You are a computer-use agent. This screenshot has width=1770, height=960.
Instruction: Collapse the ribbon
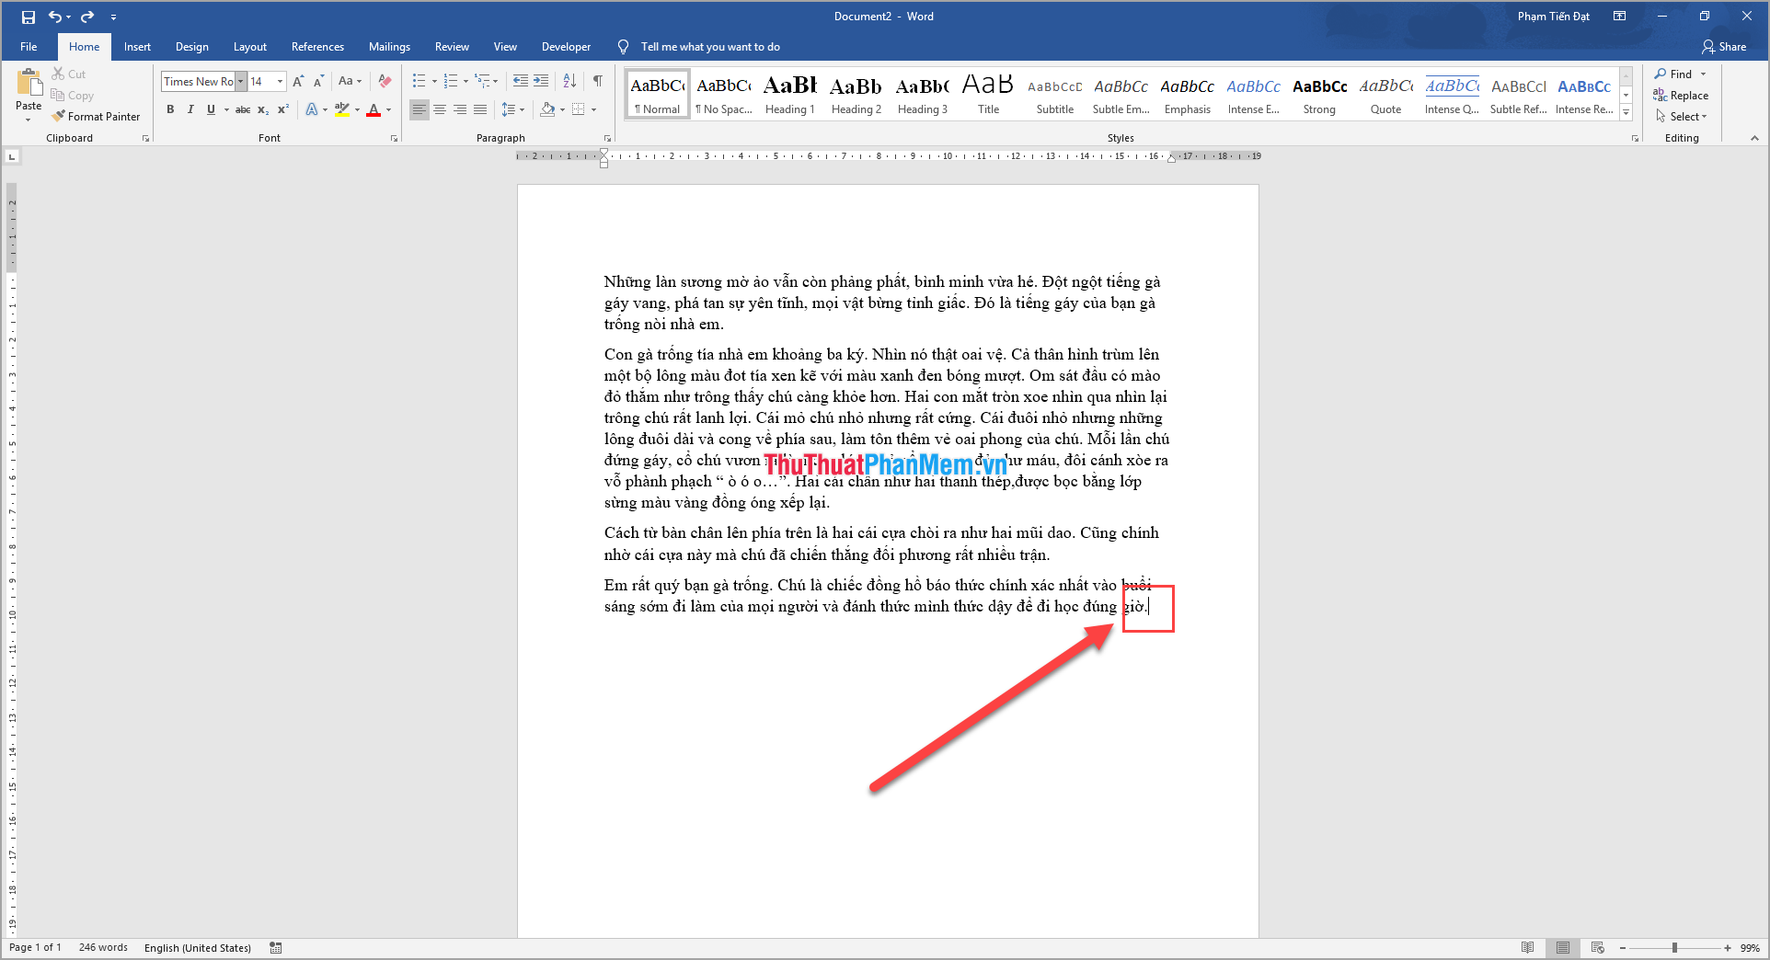tap(1754, 138)
